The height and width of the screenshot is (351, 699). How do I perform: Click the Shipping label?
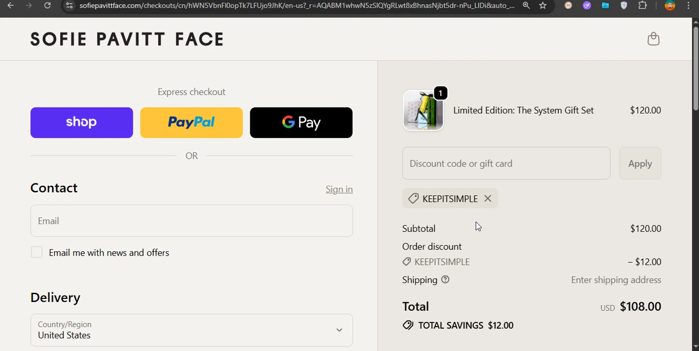(420, 280)
